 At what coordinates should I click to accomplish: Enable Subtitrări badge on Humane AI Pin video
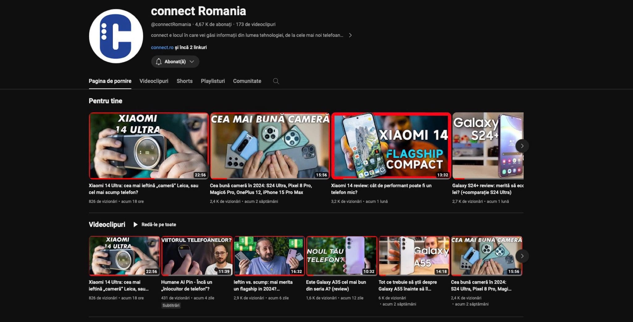tap(170, 305)
